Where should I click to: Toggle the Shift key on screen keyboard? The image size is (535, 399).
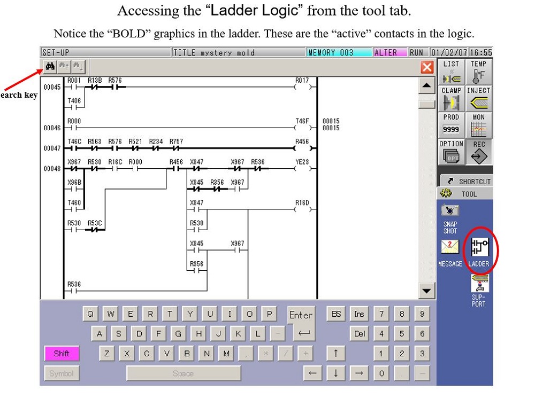coord(62,353)
